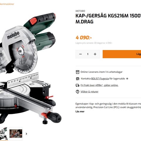
Task: Click the quantity field showing 1
Action: click(88, 54)
